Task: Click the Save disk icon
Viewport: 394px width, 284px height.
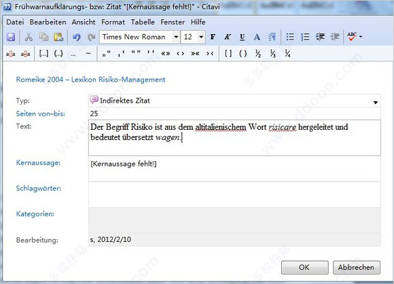Action: pos(11,37)
